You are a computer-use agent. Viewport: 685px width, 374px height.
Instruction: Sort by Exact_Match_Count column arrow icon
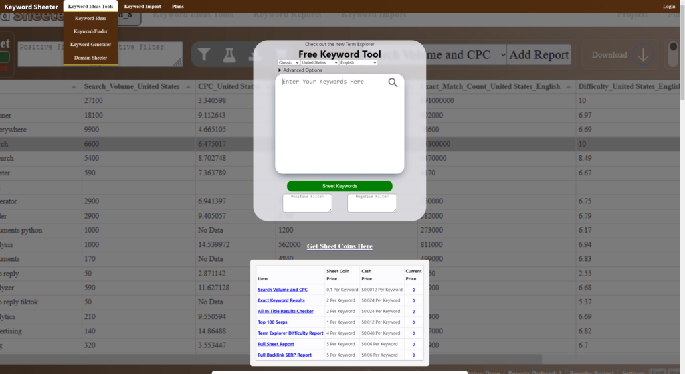(569, 87)
